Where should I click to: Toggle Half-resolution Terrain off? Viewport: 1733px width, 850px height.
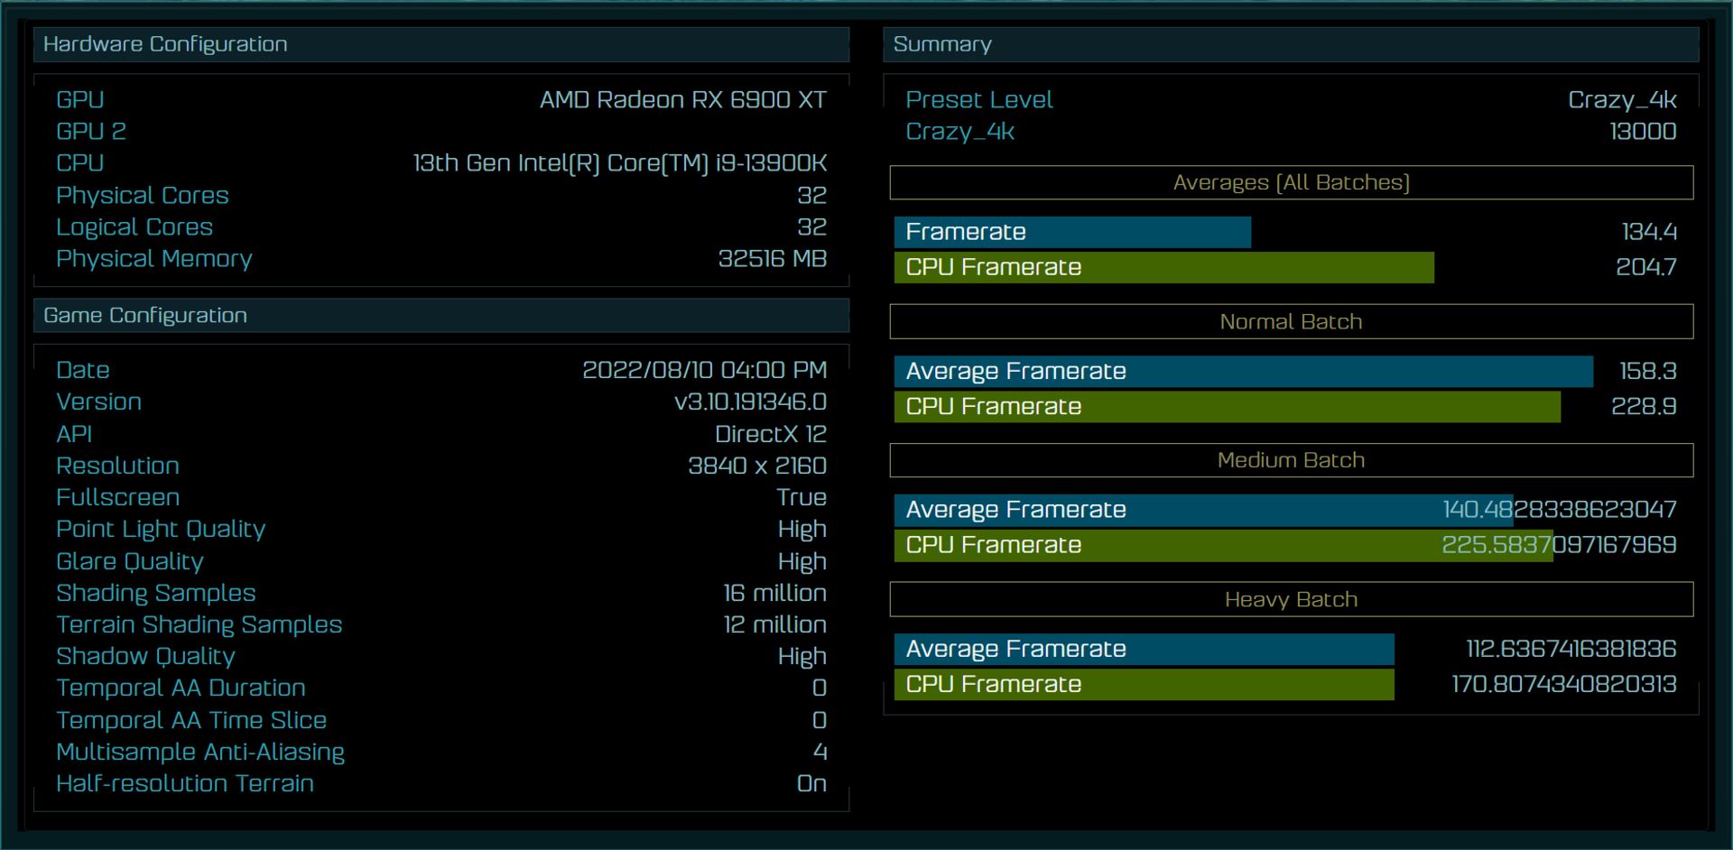811,783
